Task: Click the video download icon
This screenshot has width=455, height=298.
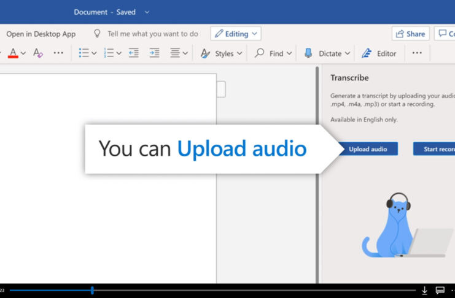Action: pos(424,290)
